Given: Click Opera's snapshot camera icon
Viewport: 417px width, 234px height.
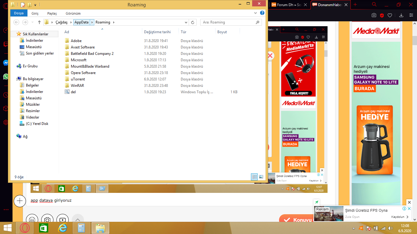Looking at the screenshot, I should coord(374,15).
